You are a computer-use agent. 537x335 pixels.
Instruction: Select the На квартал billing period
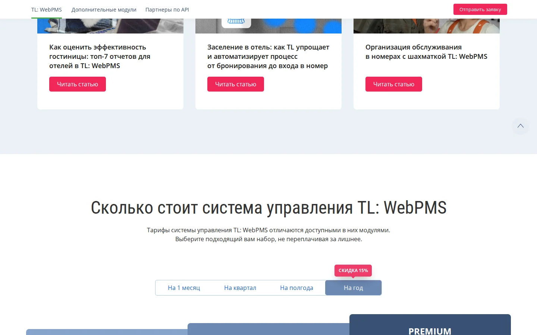tap(240, 288)
